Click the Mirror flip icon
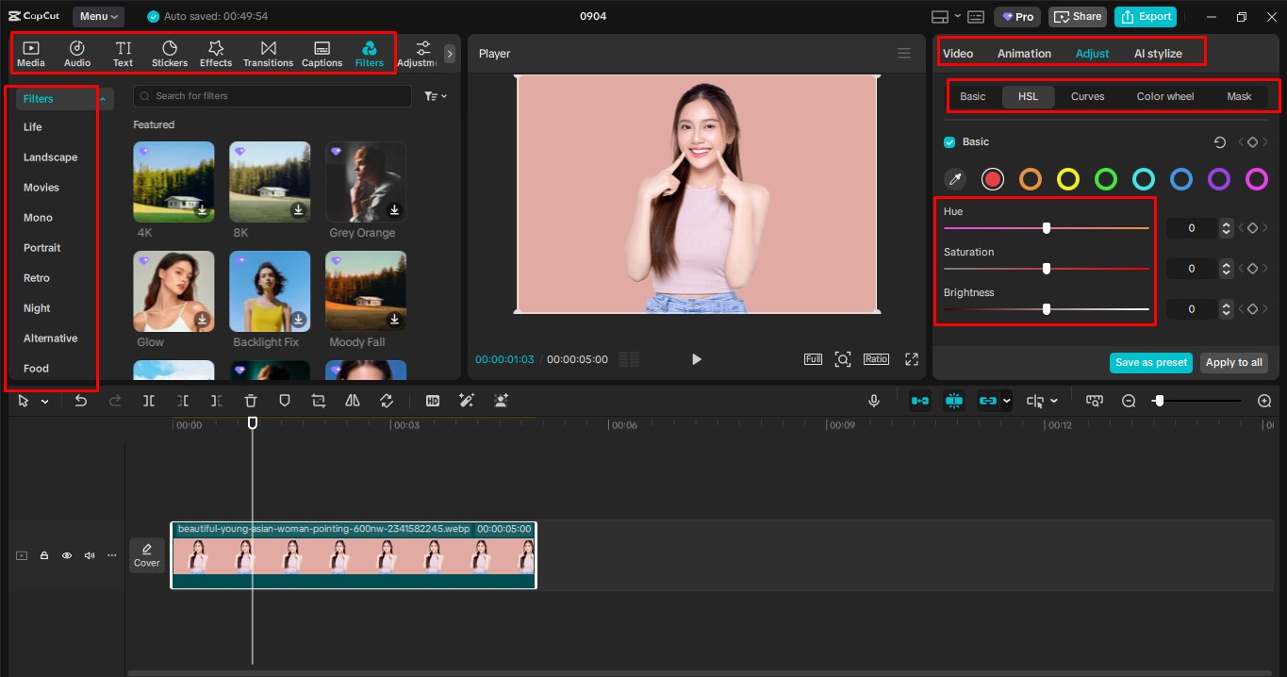The height and width of the screenshot is (677, 1287). click(x=353, y=400)
